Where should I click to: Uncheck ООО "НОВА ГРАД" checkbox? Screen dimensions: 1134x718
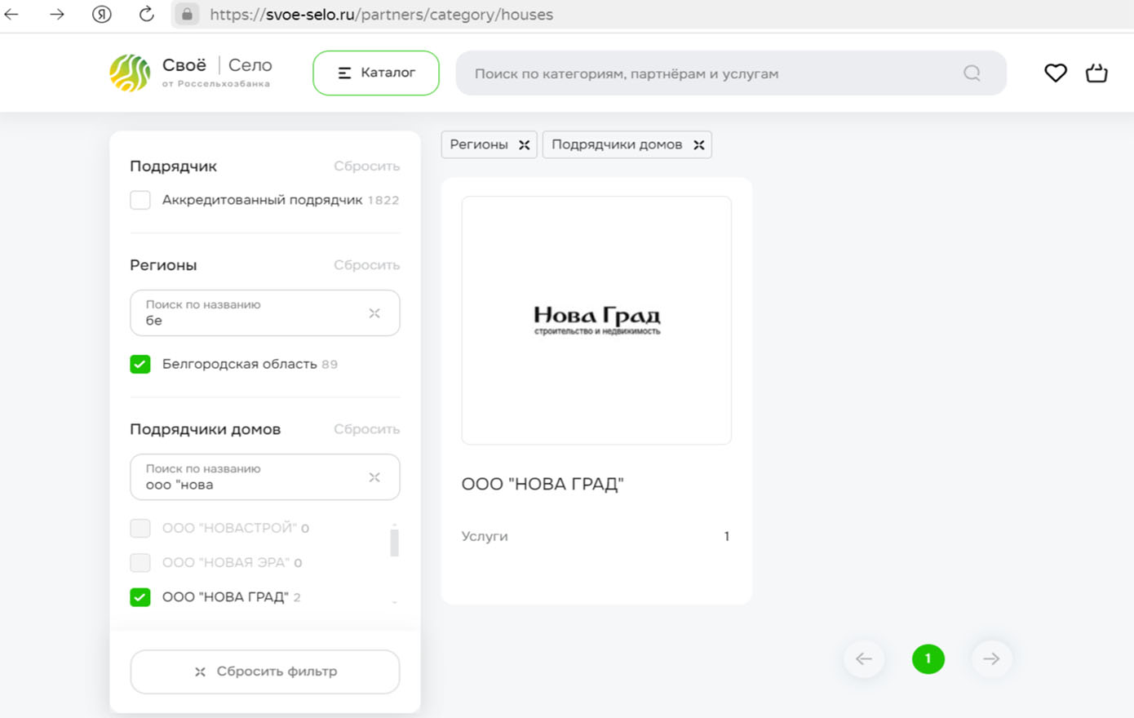[x=140, y=597]
